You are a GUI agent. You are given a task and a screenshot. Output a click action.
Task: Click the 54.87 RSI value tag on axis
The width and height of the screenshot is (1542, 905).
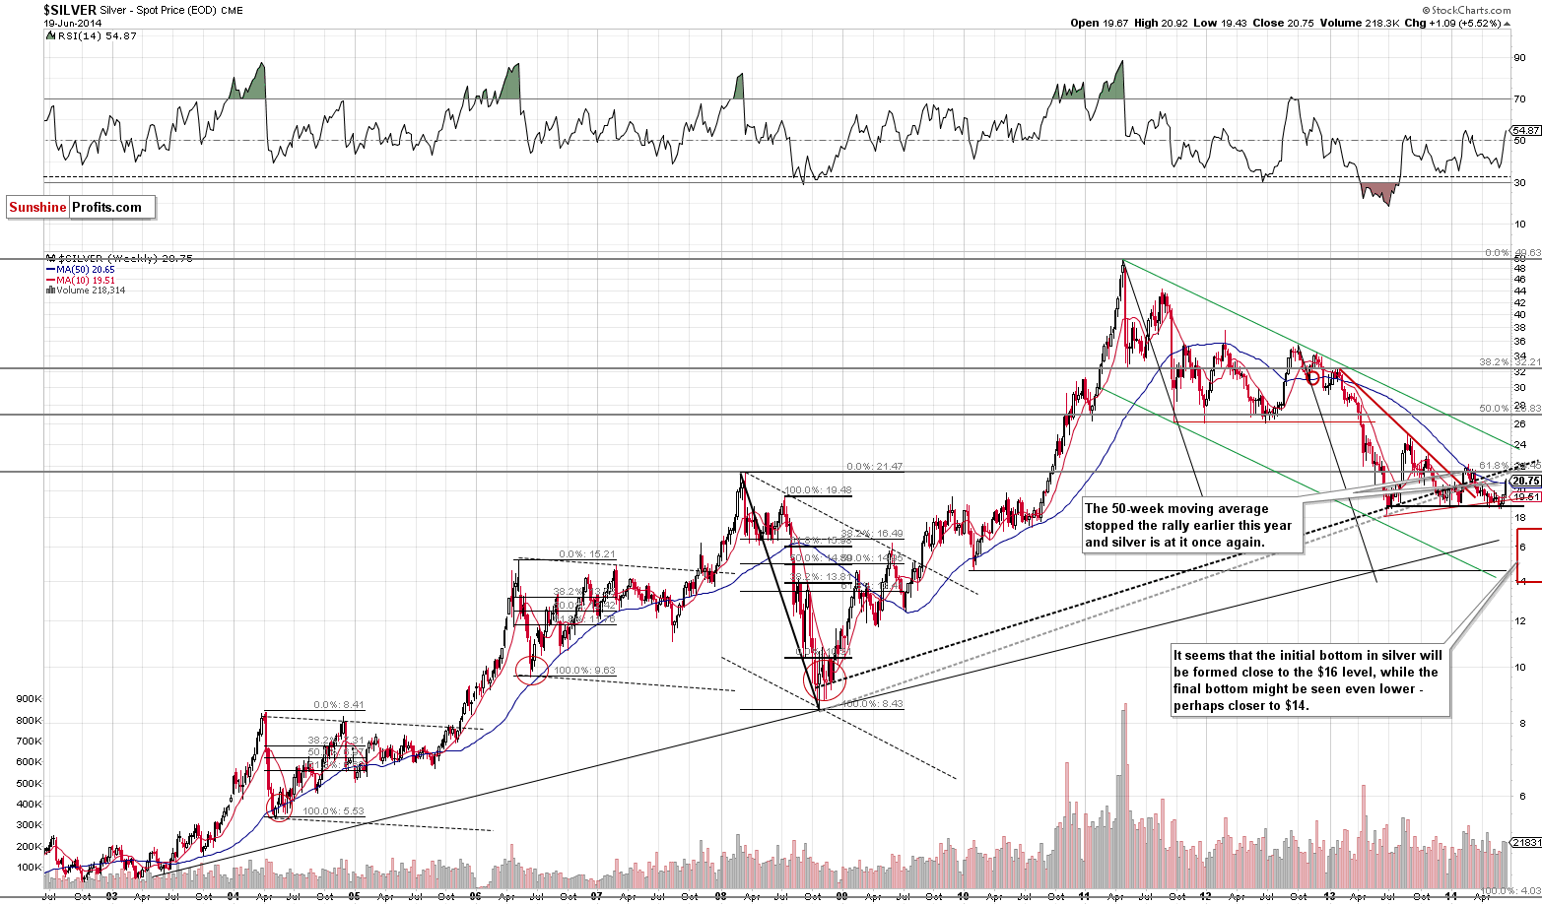tap(1526, 130)
